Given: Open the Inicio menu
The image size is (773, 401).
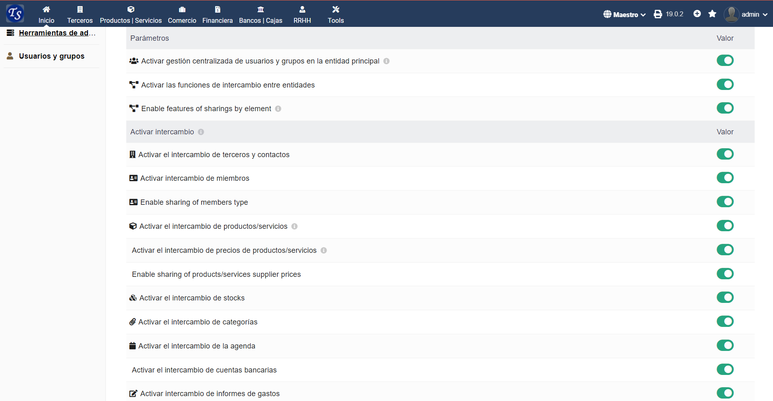Looking at the screenshot, I should (x=46, y=20).
